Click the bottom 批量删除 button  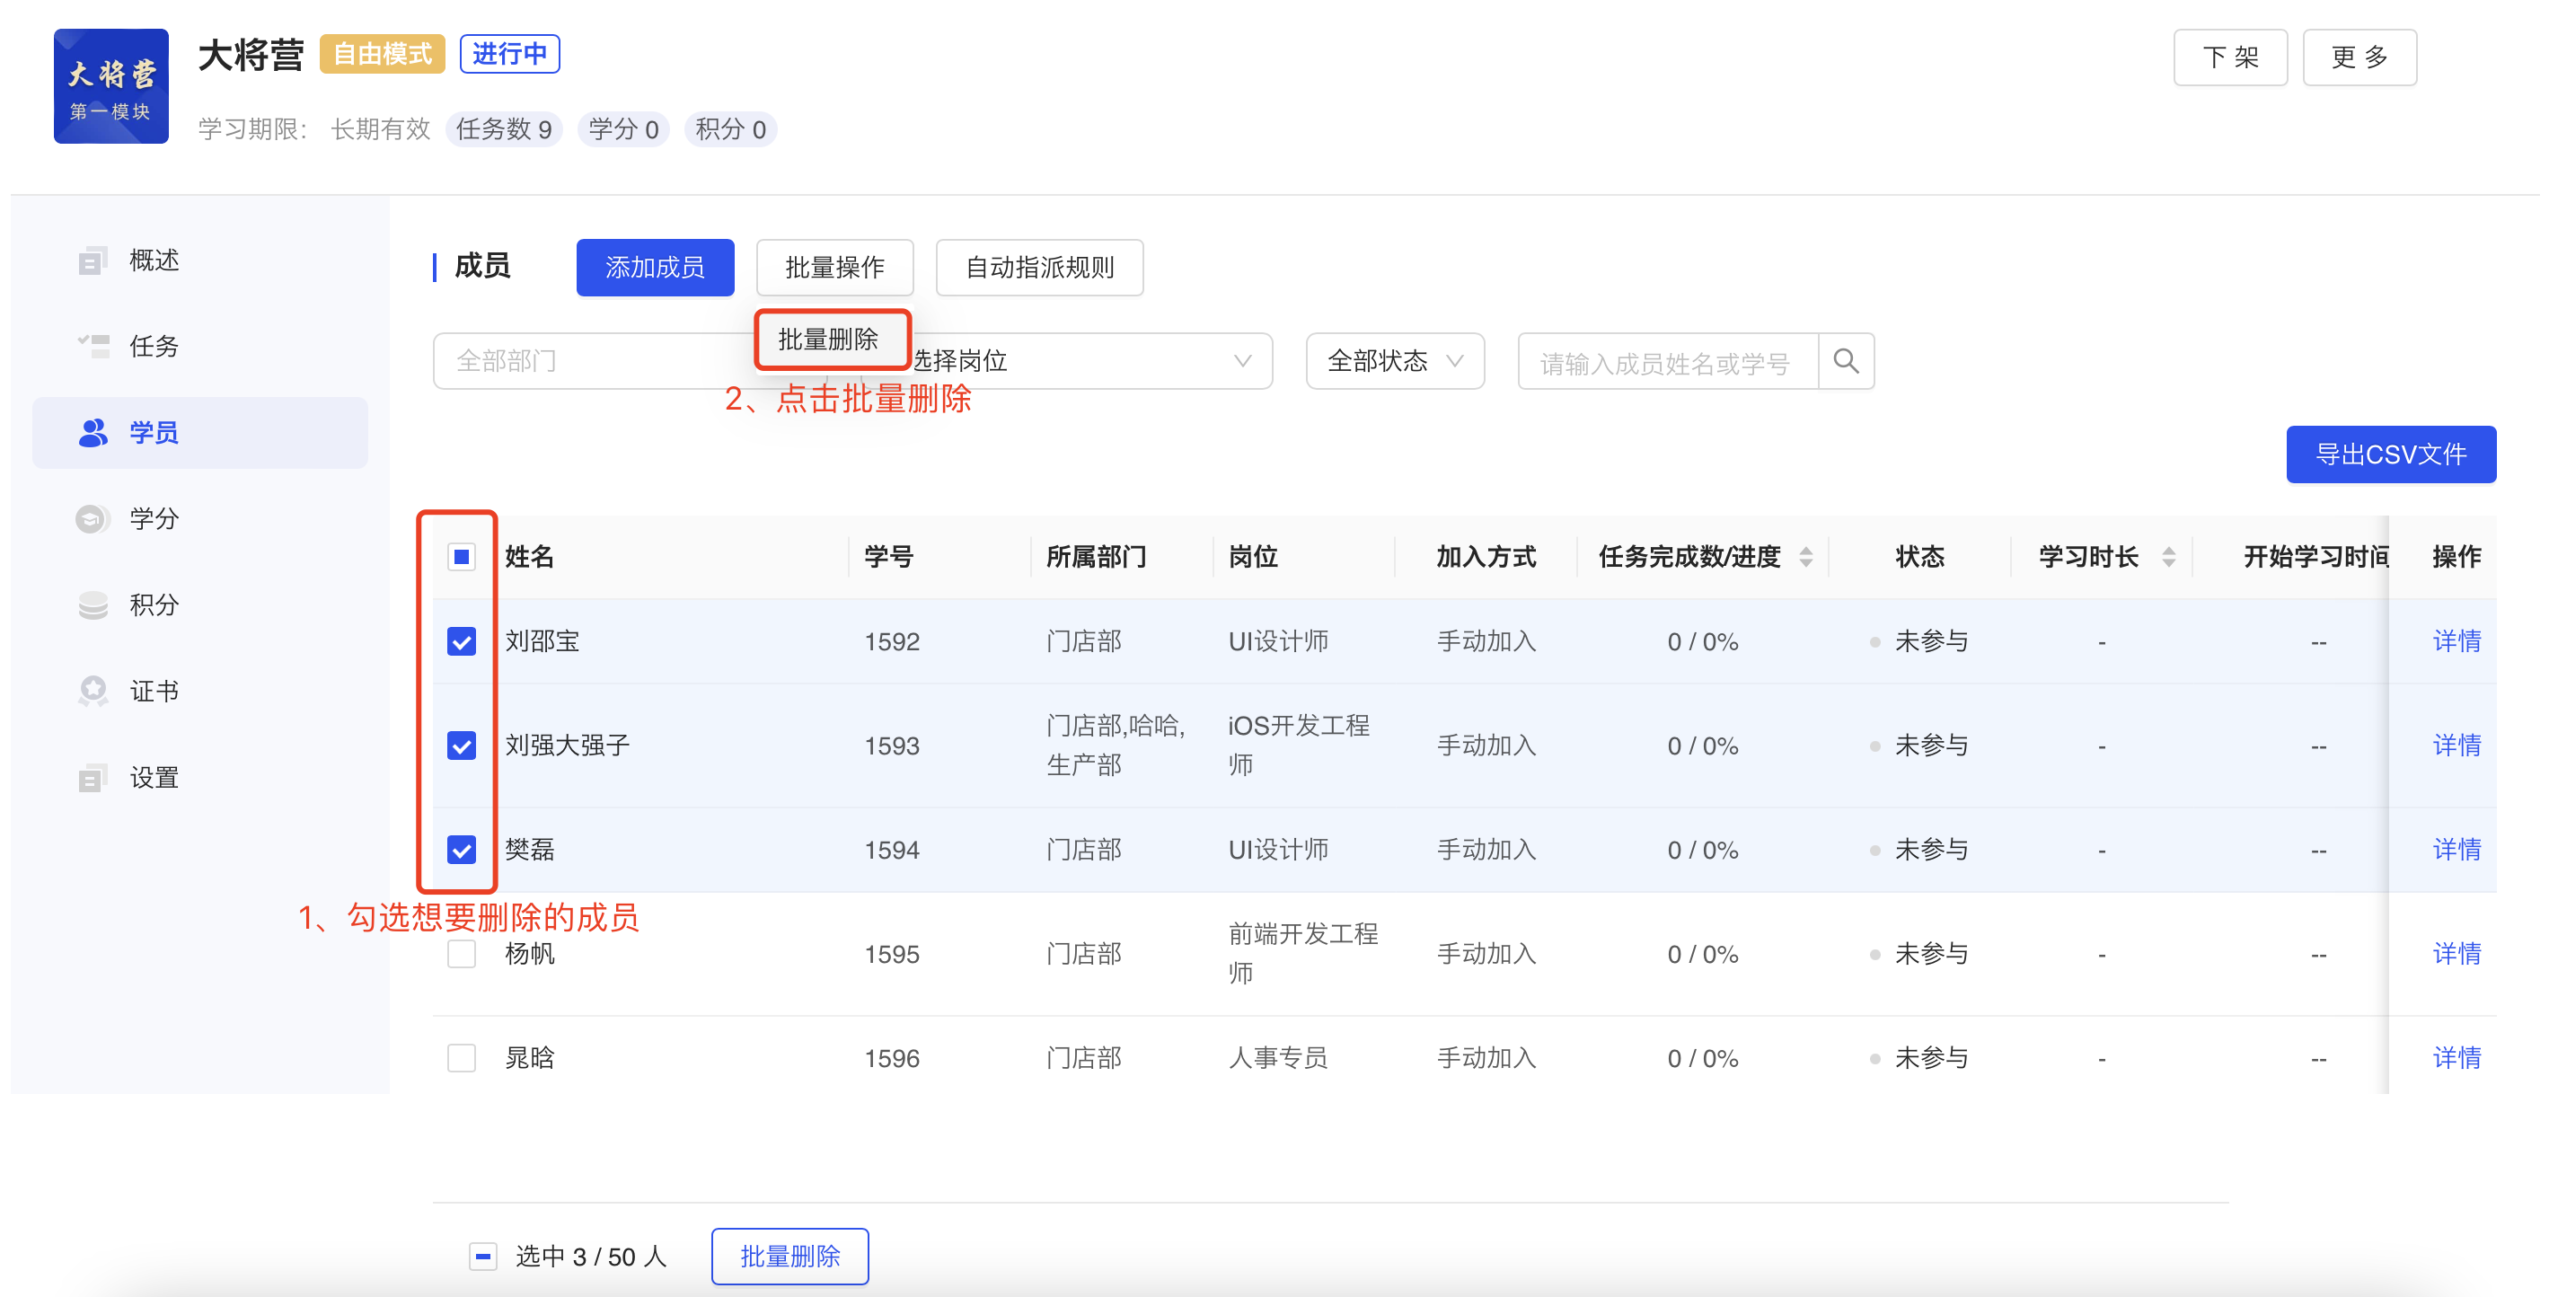pyautogui.click(x=789, y=1257)
